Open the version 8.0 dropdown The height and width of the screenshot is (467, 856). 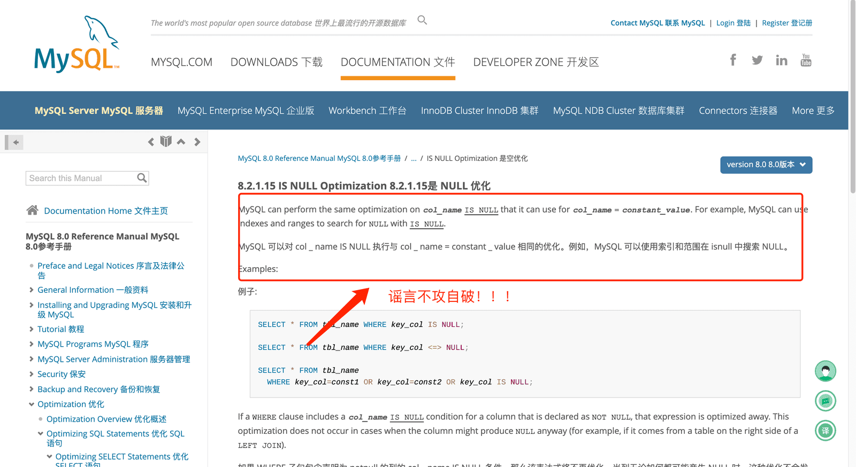[766, 165]
